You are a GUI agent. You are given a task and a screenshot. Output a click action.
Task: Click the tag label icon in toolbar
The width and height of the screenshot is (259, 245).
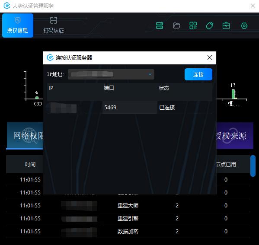(x=210, y=25)
